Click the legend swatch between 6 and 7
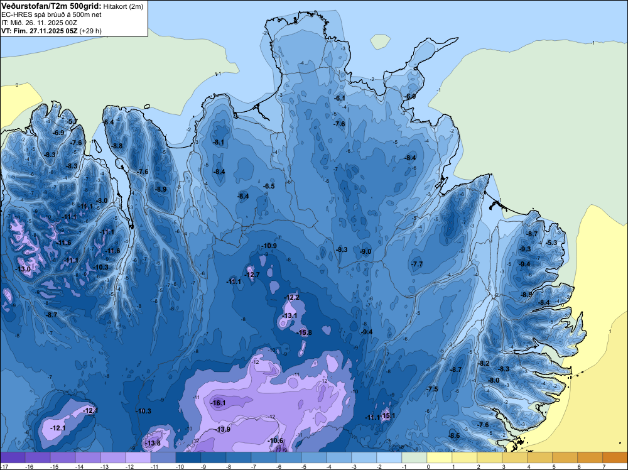Image resolution: width=628 pixels, height=470 pixels. (590, 457)
